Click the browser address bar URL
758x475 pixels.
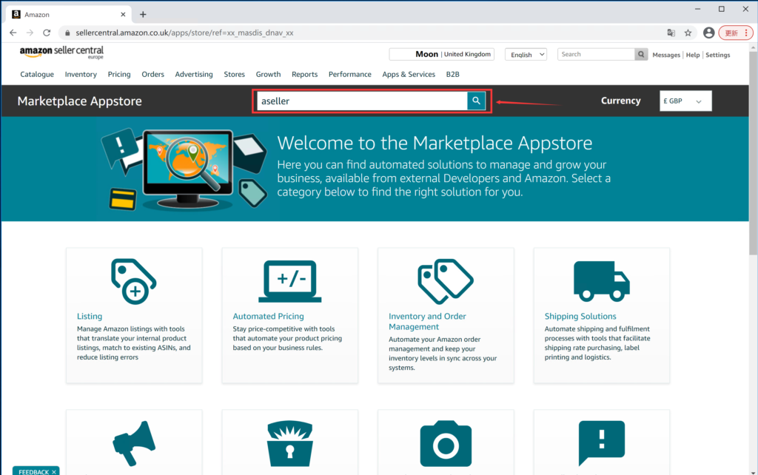(x=184, y=33)
